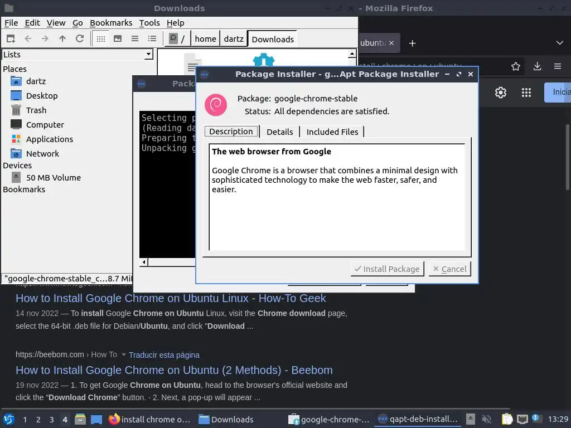Click the Install Package button
571x428 pixels.
click(x=387, y=269)
